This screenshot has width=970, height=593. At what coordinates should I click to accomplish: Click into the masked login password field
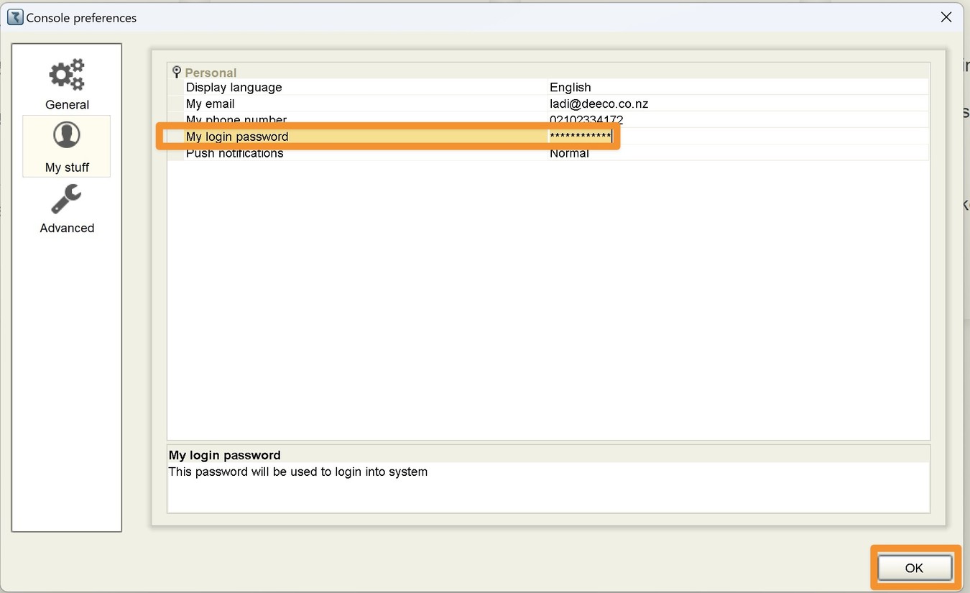click(x=581, y=137)
